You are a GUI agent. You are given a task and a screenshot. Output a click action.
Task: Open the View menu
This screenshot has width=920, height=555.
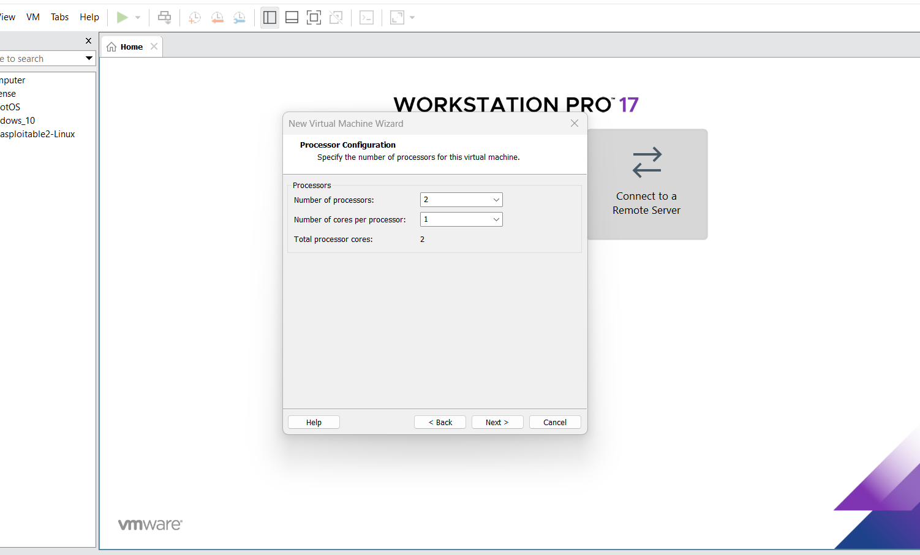pyautogui.click(x=7, y=17)
